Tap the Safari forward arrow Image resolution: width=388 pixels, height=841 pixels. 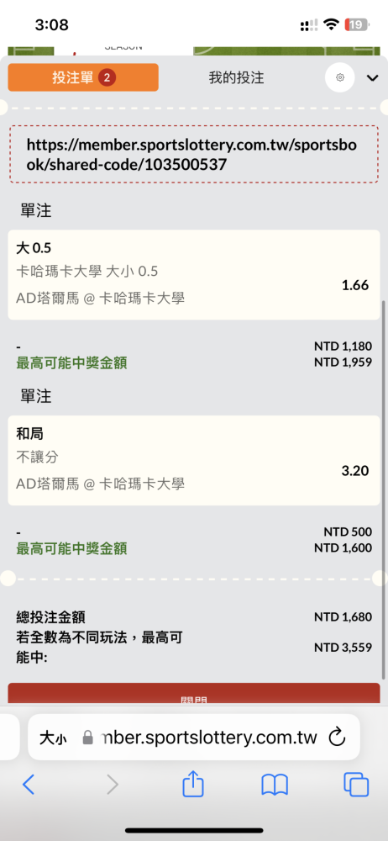coord(112,785)
